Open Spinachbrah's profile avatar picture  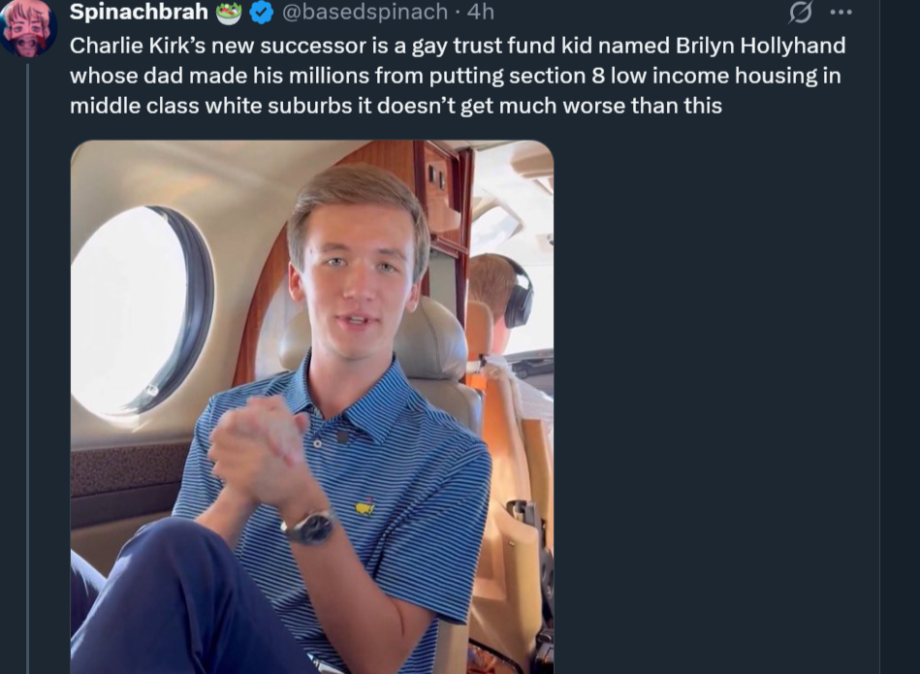pyautogui.click(x=27, y=27)
